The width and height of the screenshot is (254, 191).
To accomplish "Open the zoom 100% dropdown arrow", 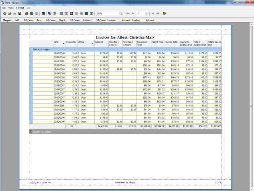I will pos(121,14).
